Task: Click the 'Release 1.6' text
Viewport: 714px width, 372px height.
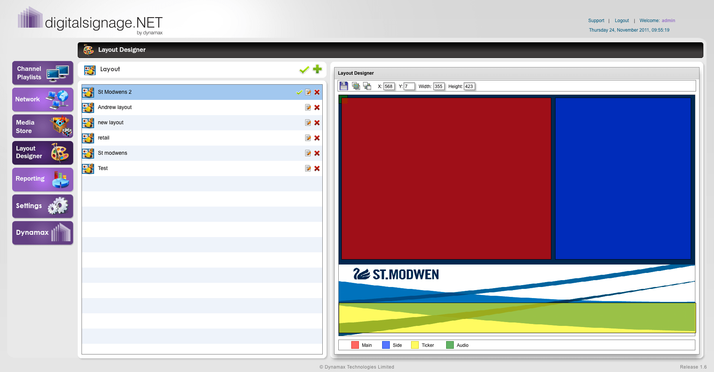Action: point(693,367)
